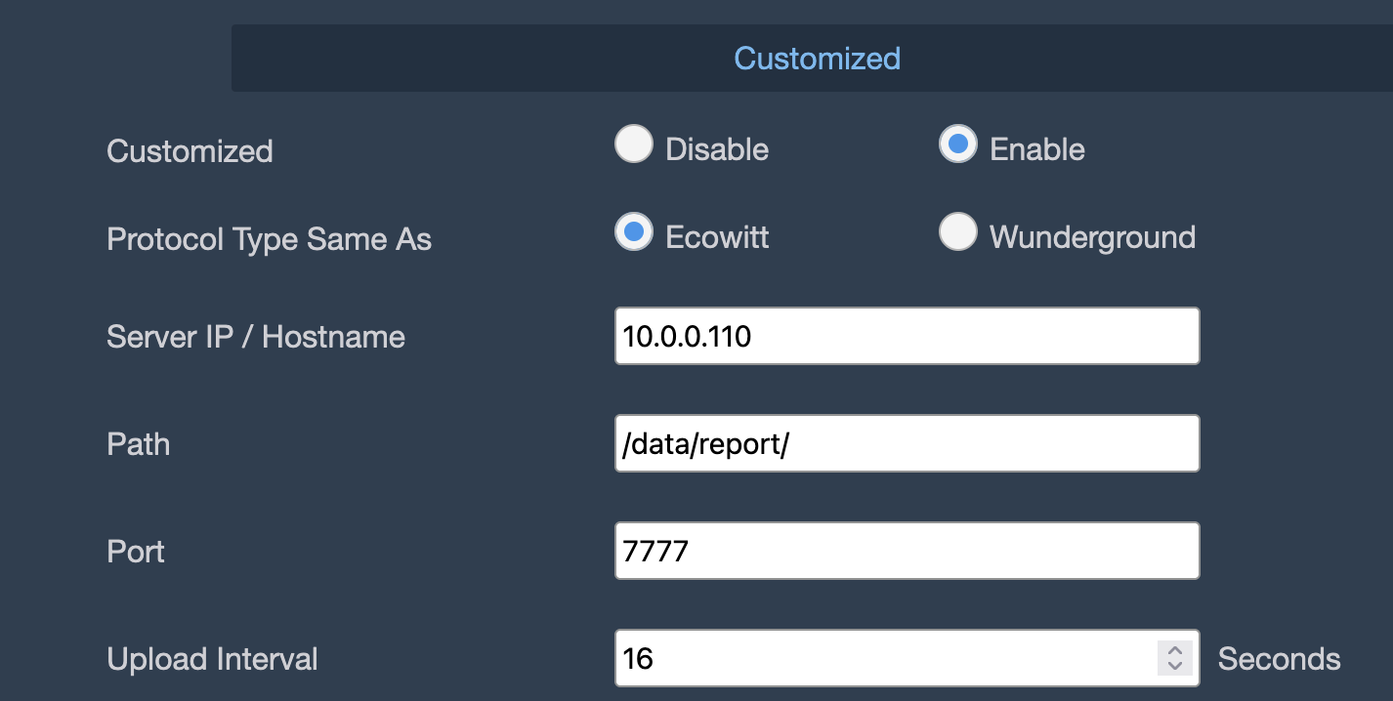
Task: Click the 'Protocol Type Same As' label
Action: 270,240
